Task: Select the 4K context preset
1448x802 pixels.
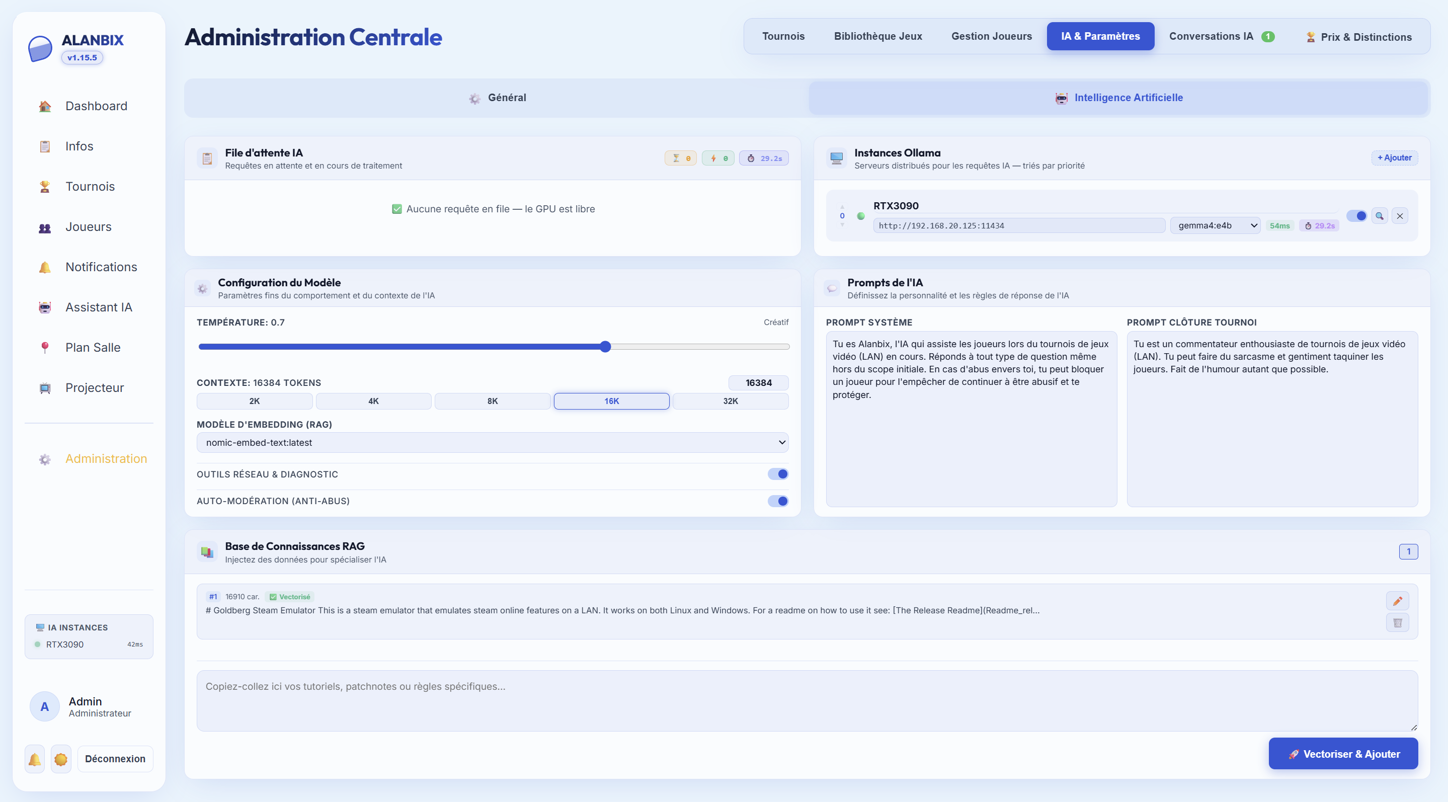Action: point(374,402)
